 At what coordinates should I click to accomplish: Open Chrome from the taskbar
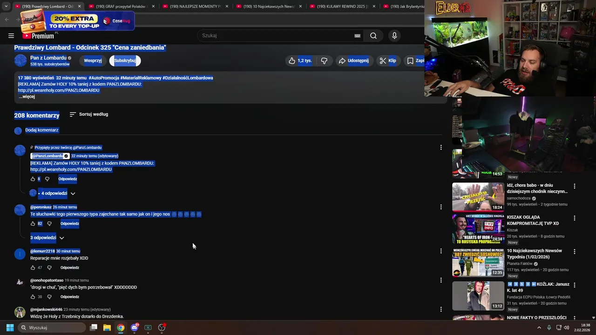121,328
